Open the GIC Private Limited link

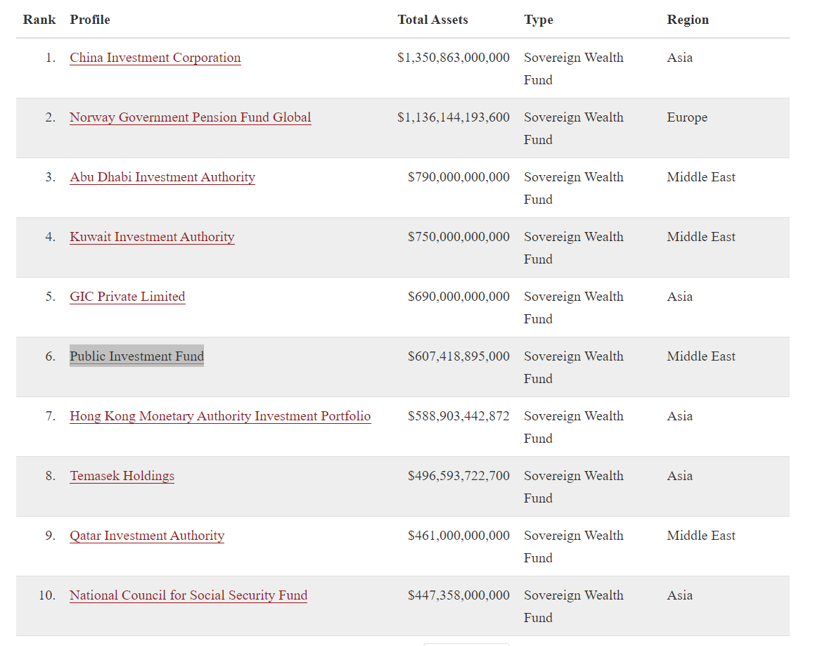point(127,297)
